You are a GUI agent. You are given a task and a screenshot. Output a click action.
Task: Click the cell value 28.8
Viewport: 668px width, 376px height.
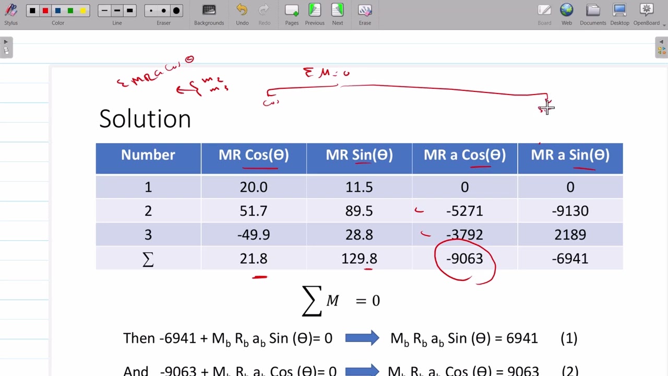click(x=359, y=235)
